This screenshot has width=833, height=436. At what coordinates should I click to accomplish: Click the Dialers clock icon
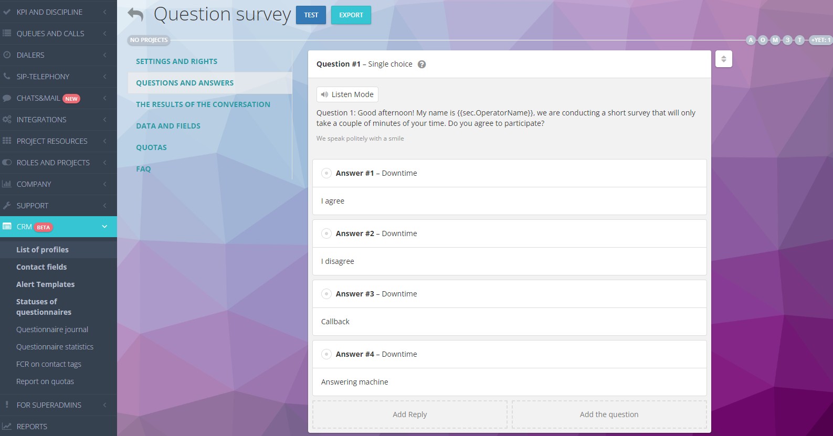coord(7,55)
